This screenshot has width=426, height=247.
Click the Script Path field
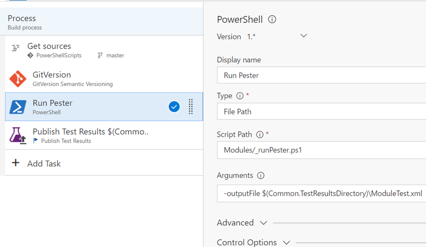click(322, 150)
